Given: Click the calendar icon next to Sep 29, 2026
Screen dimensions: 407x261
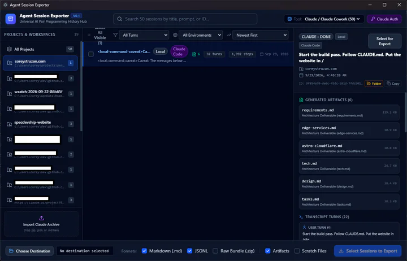Looking at the screenshot, I should pyautogui.click(x=262, y=54).
